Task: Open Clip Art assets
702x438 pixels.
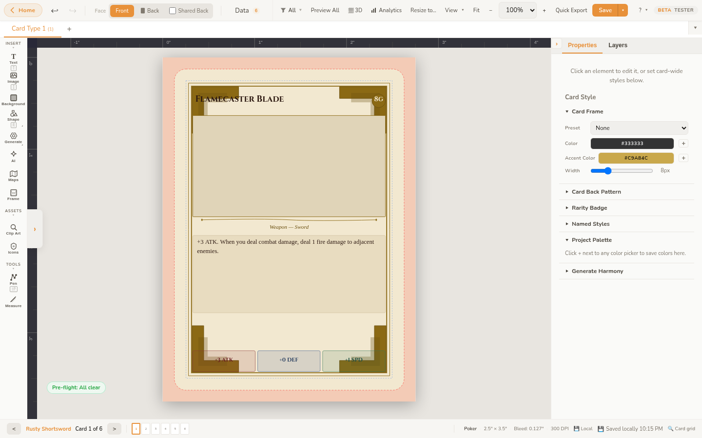Action: [13, 230]
